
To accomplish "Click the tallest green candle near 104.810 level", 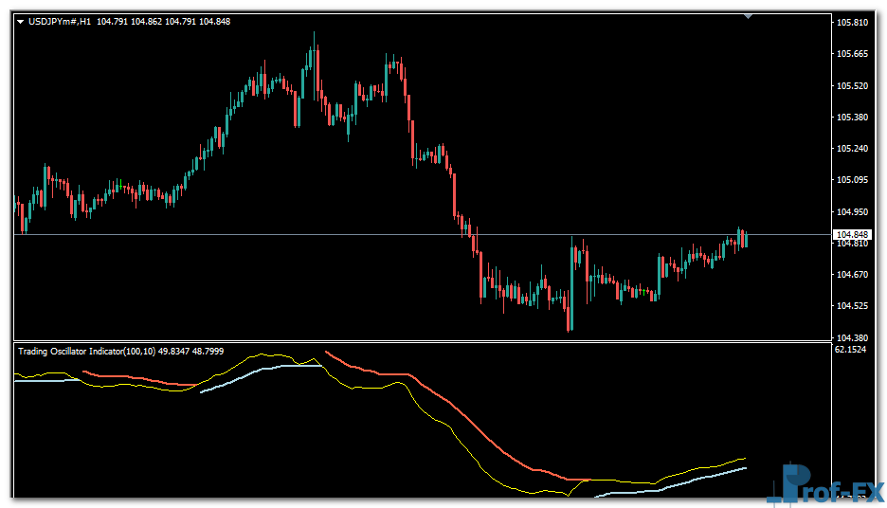I will click(572, 284).
